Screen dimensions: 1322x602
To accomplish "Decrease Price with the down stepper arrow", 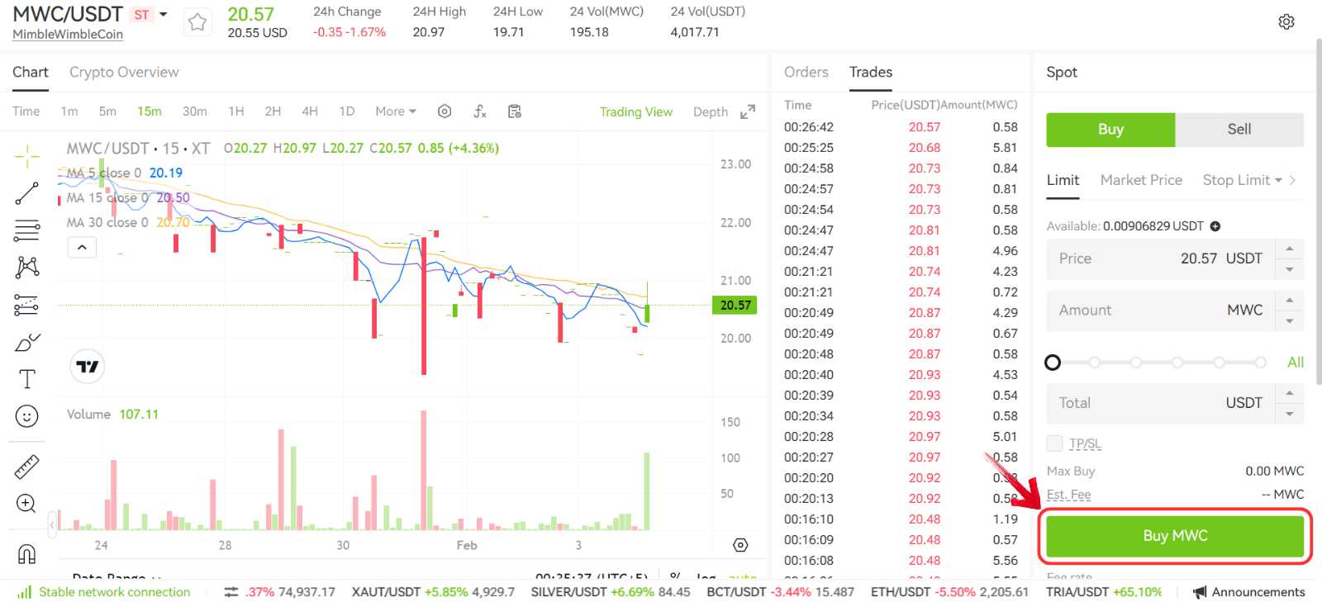I will [1290, 269].
